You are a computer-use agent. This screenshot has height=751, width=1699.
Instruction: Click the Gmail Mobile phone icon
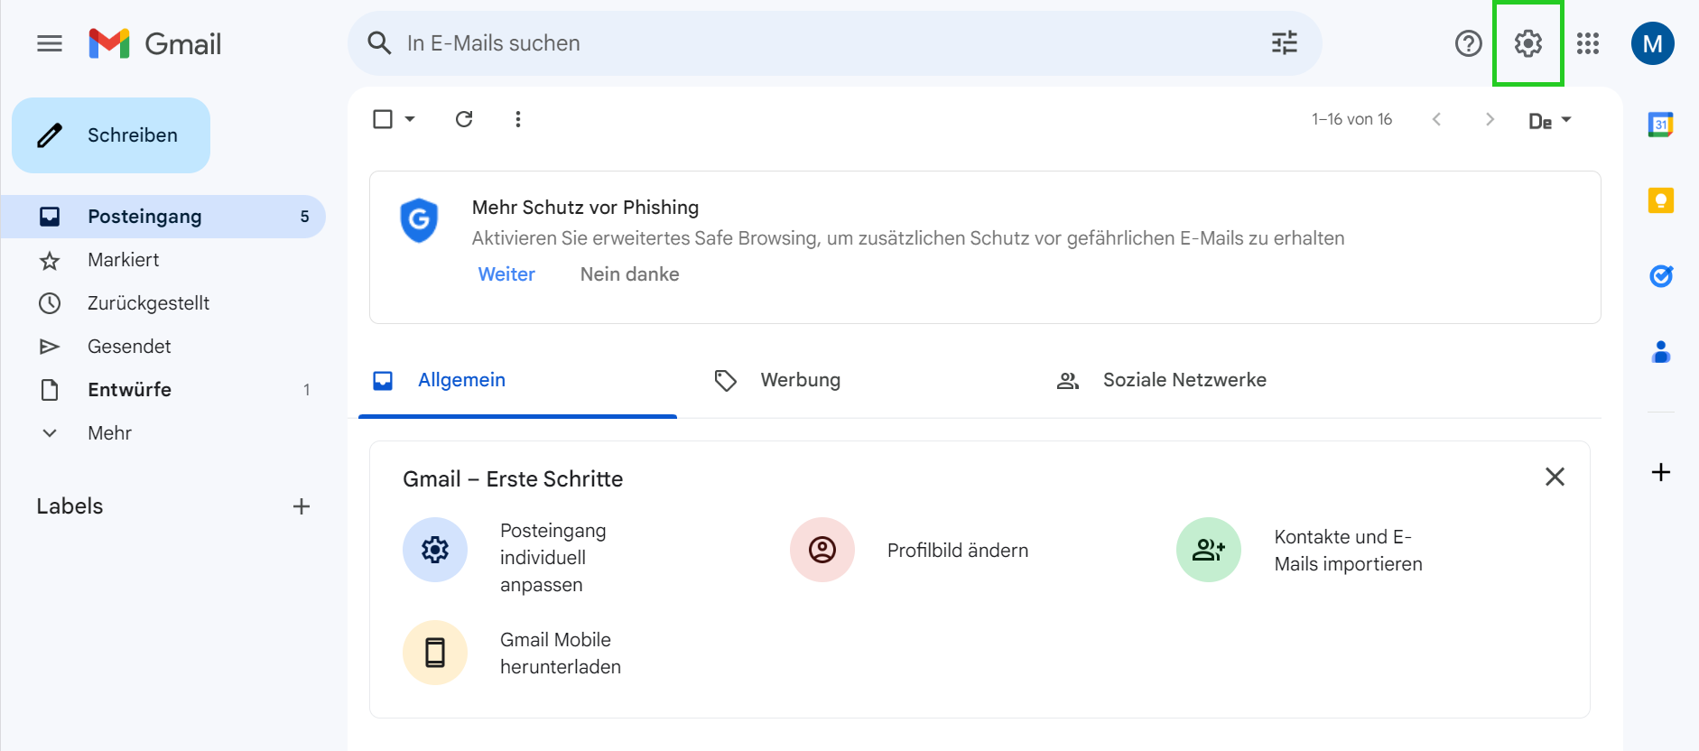point(435,653)
